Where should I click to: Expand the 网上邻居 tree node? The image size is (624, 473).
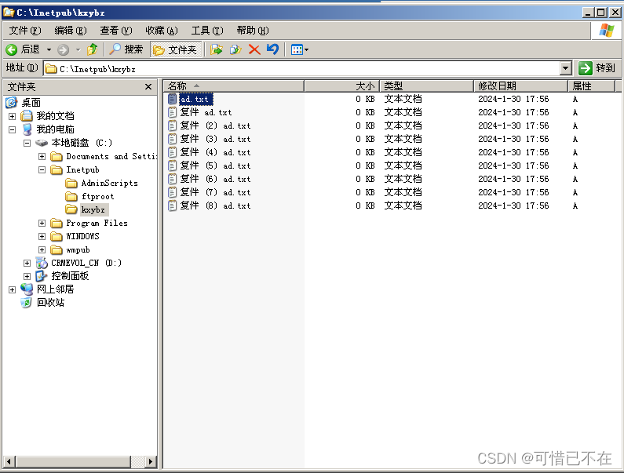tap(12, 289)
